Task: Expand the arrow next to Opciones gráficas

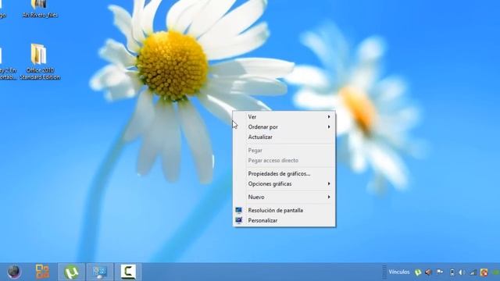Action: (x=329, y=184)
